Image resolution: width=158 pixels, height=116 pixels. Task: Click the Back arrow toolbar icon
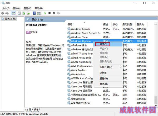3,13
